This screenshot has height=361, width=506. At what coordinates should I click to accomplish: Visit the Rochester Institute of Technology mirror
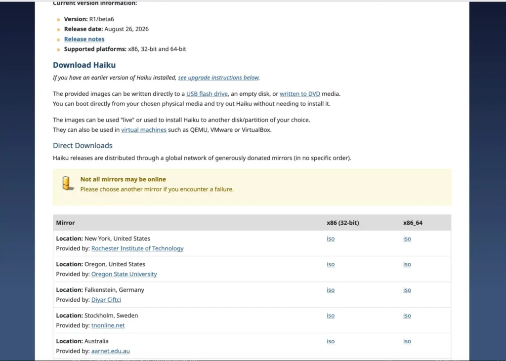(x=137, y=248)
